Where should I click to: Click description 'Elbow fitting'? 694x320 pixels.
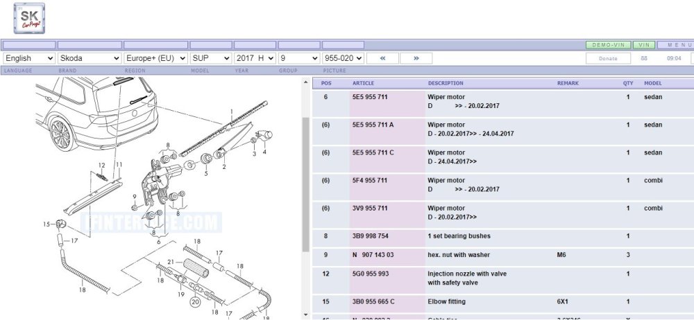(446, 301)
